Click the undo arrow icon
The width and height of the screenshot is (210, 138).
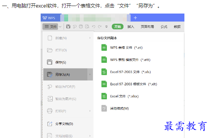click(x=94, y=27)
